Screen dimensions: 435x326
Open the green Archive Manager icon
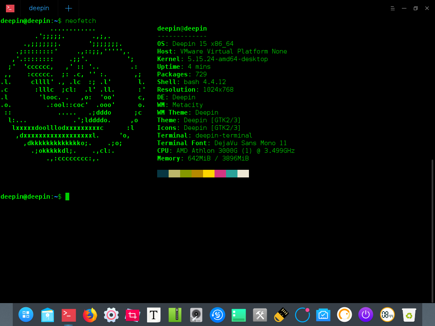[175, 315]
